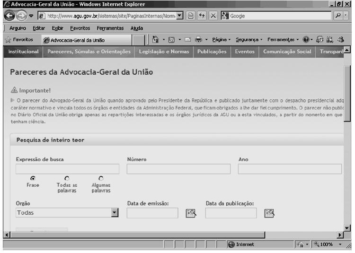Select the Todas as palavras radio button
Viewport: 355px width, 253px height.
[67, 178]
